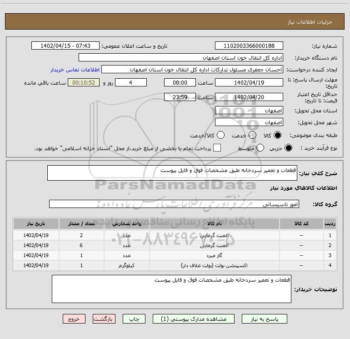The image size is (350, 339).
Task: Click المنت گرمایی in row 2
Action: (x=214, y=246)
